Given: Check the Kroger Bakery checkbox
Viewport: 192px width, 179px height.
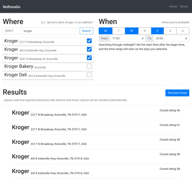Looking at the screenshot, I should [x=89, y=66].
